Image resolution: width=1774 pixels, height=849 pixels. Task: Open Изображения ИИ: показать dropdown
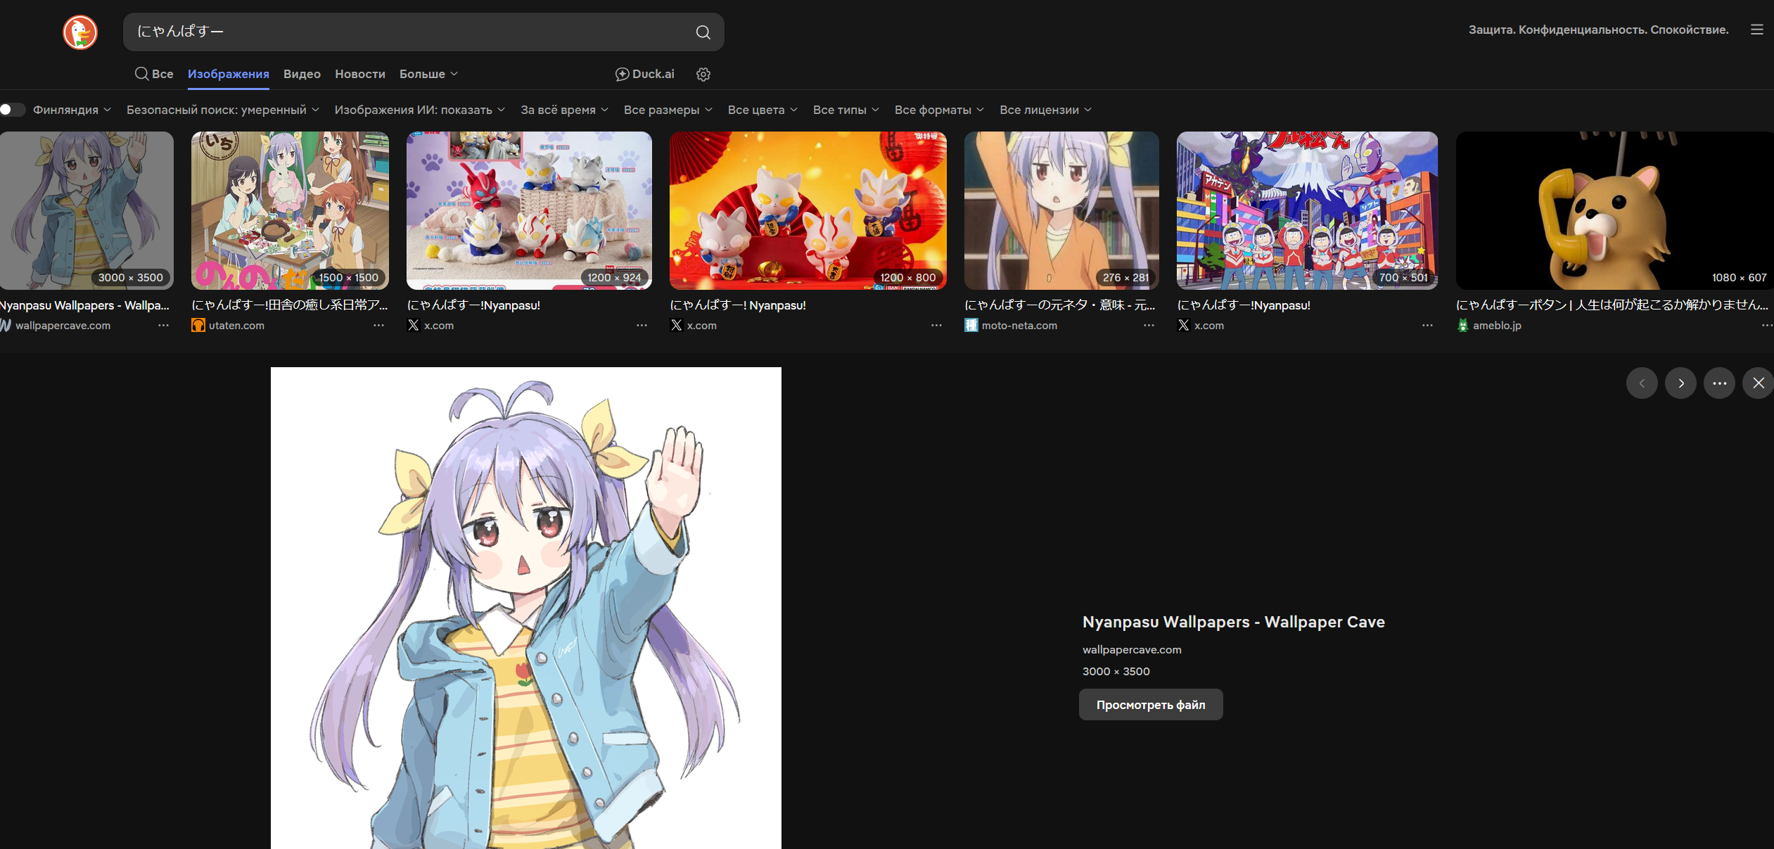click(x=420, y=110)
